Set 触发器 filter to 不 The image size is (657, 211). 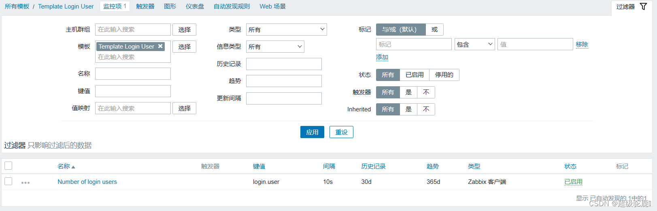[426, 92]
